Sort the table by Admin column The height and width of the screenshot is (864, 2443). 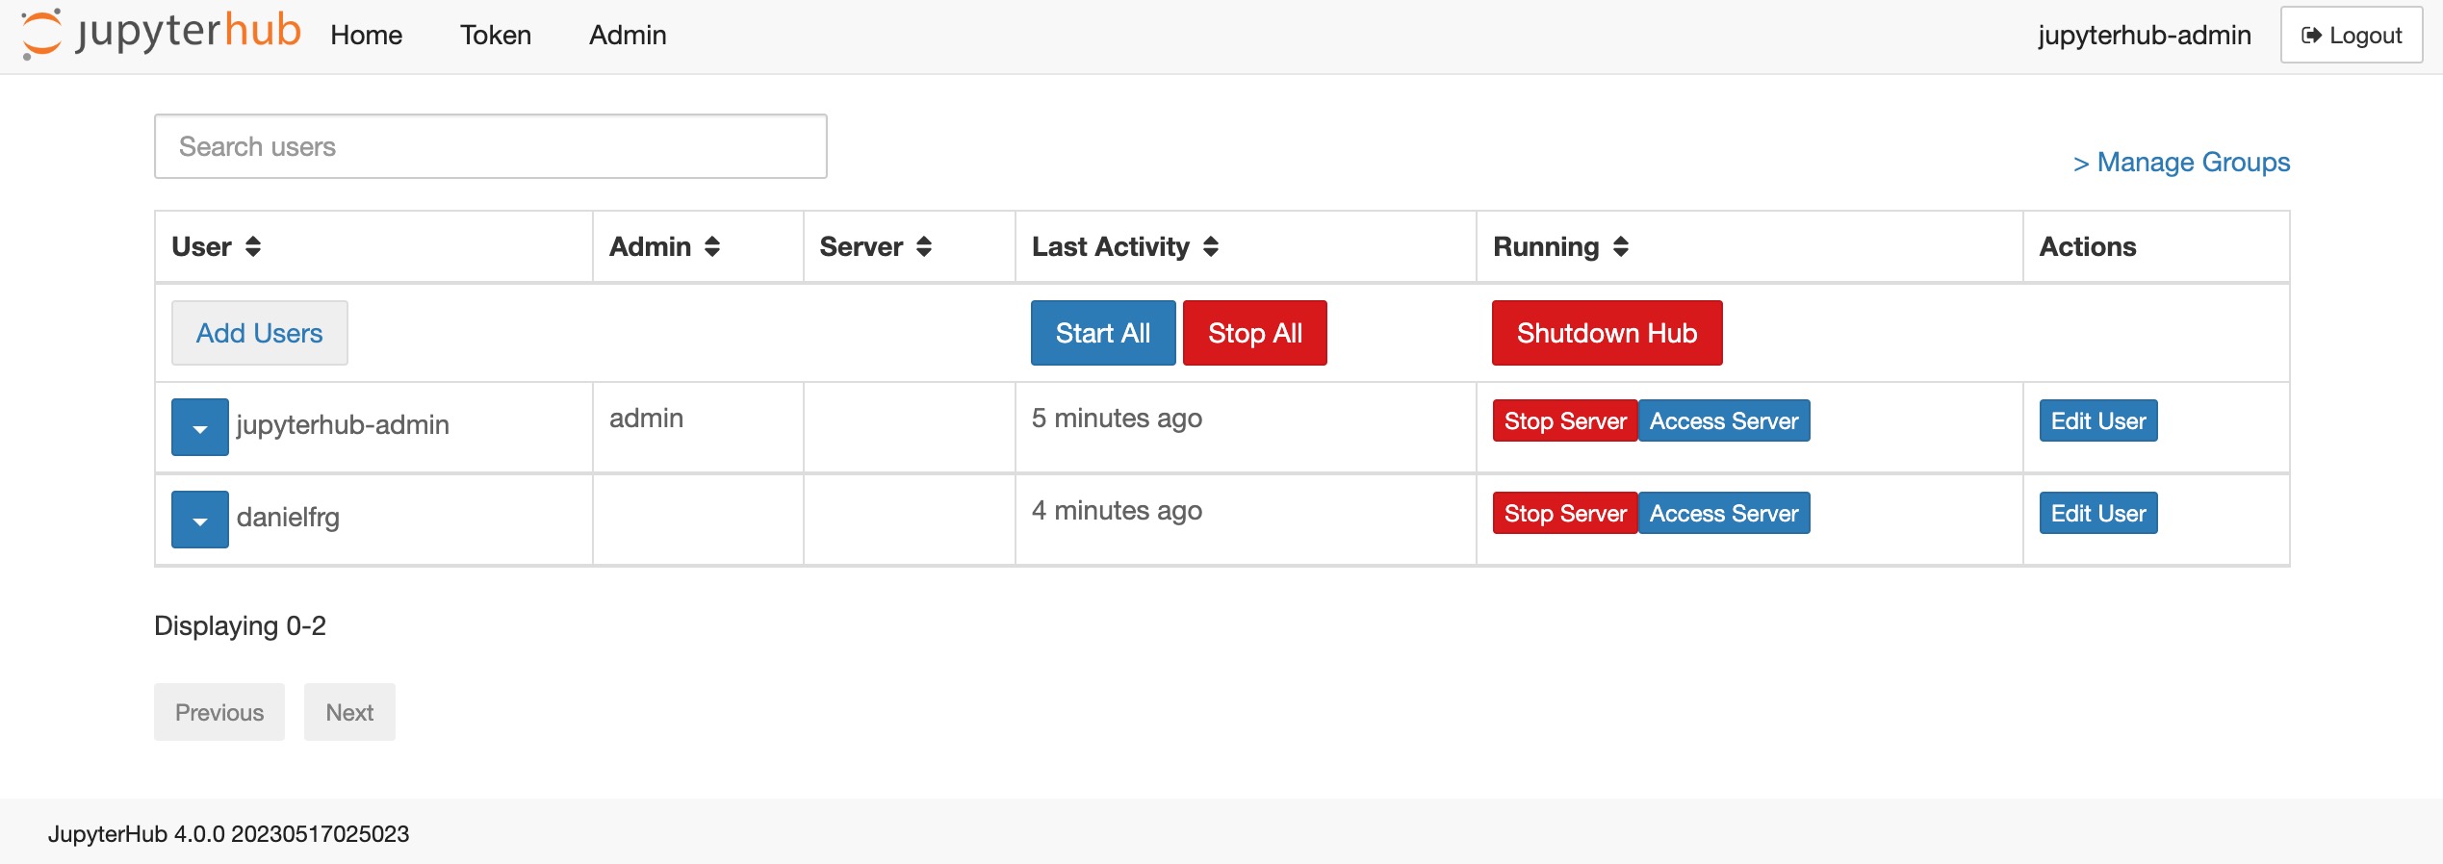pos(712,247)
